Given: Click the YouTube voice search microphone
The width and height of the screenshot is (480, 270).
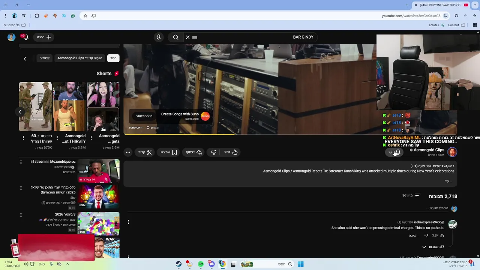Looking at the screenshot, I should [159, 37].
